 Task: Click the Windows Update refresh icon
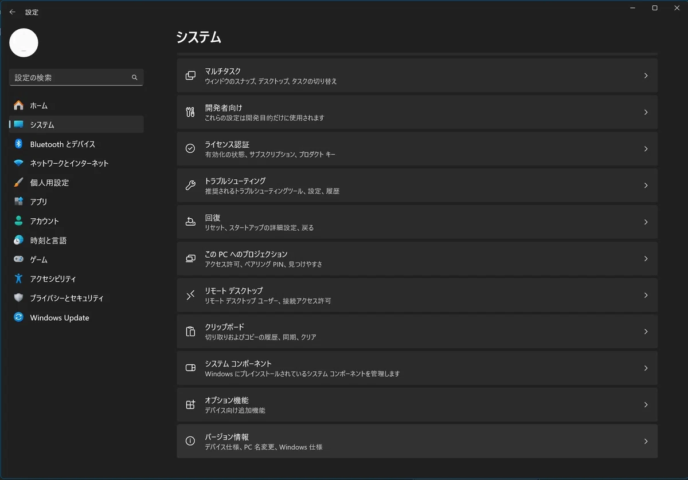coord(19,317)
